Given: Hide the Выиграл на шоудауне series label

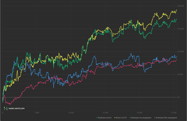Looking at the screenshot, I should (x=141, y=118).
